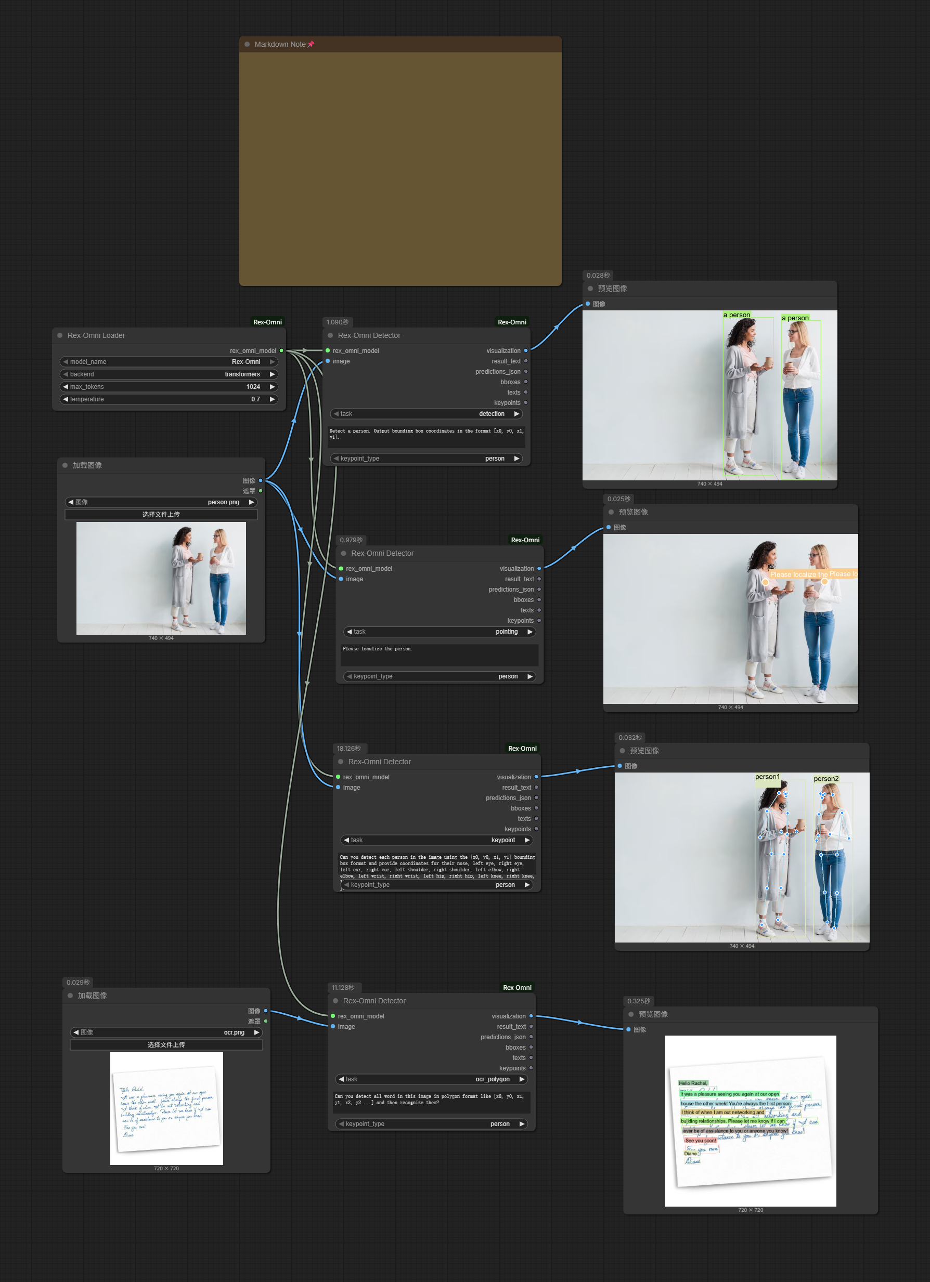Click texts output port on pointing Detector
The image size is (930, 1282).
click(539, 610)
